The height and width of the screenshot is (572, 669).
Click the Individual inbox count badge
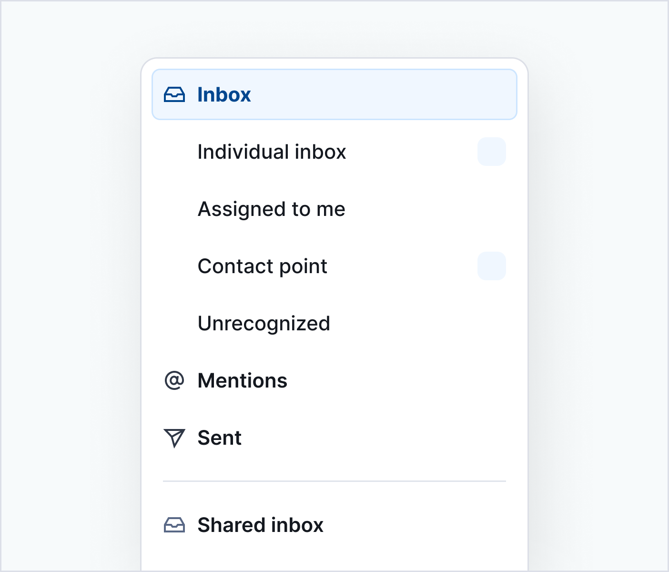pyautogui.click(x=491, y=152)
